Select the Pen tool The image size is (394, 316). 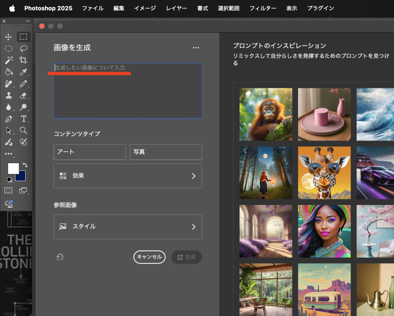pyautogui.click(x=8, y=119)
